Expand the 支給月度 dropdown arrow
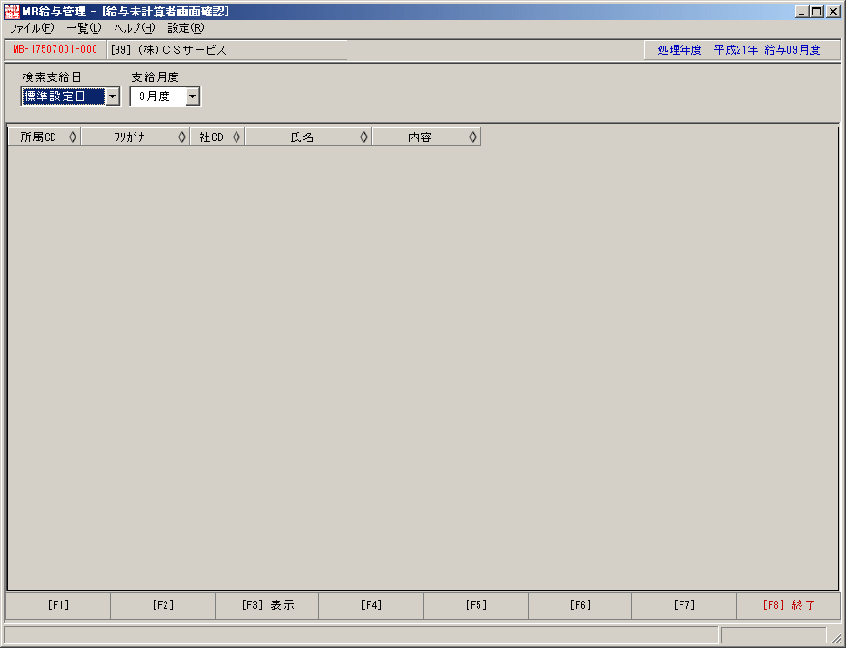This screenshot has height=648, width=846. click(193, 96)
